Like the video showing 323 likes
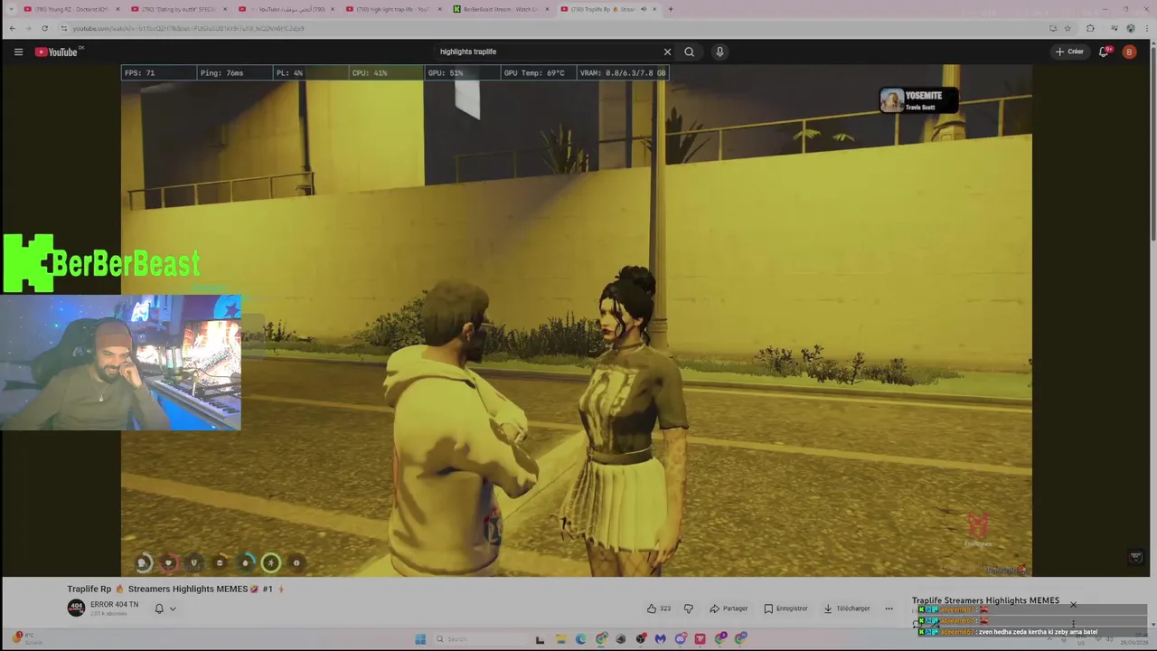This screenshot has width=1157, height=651. [x=659, y=609]
